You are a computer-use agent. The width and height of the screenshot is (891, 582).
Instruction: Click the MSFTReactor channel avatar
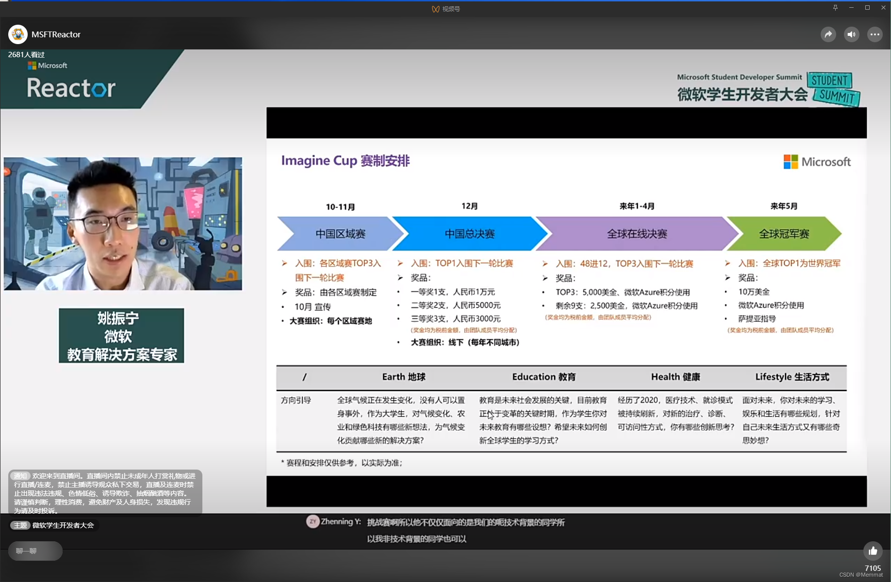(x=18, y=34)
